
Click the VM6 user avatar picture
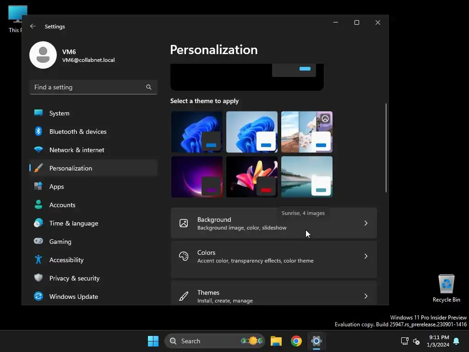(x=43, y=55)
